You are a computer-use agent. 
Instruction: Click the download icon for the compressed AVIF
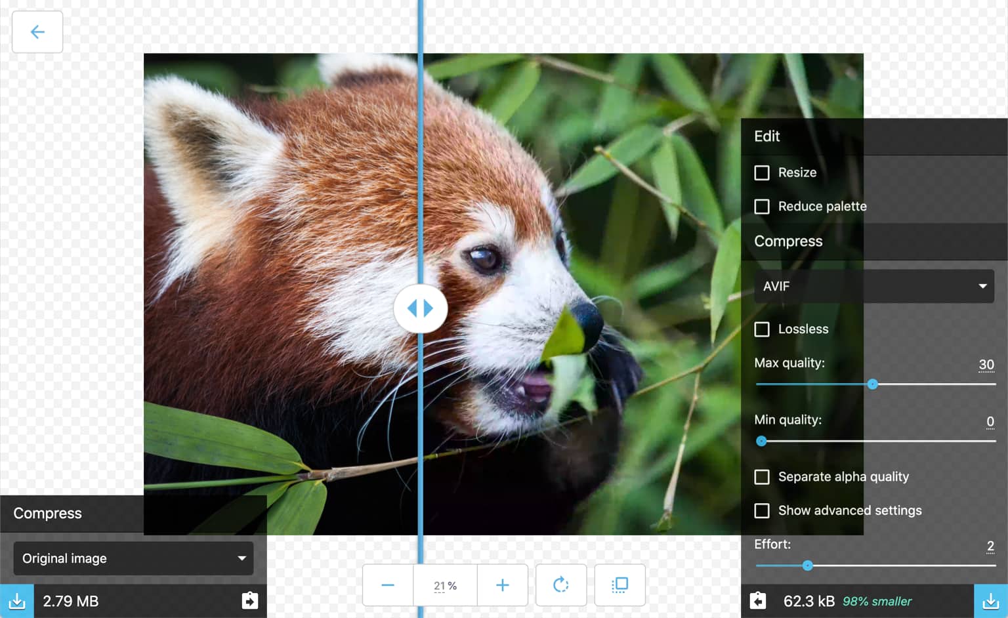pos(991,600)
